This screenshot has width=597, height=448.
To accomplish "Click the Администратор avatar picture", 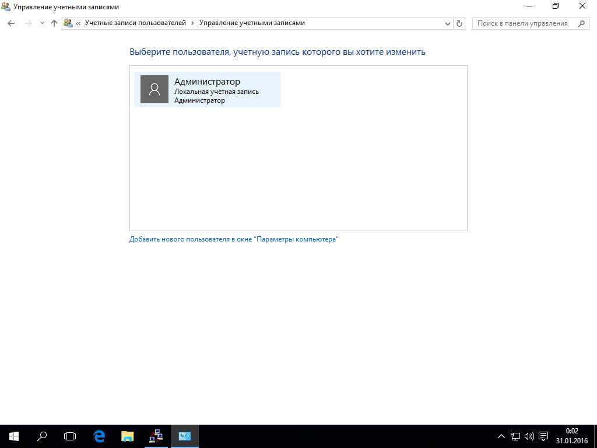I will tap(154, 89).
